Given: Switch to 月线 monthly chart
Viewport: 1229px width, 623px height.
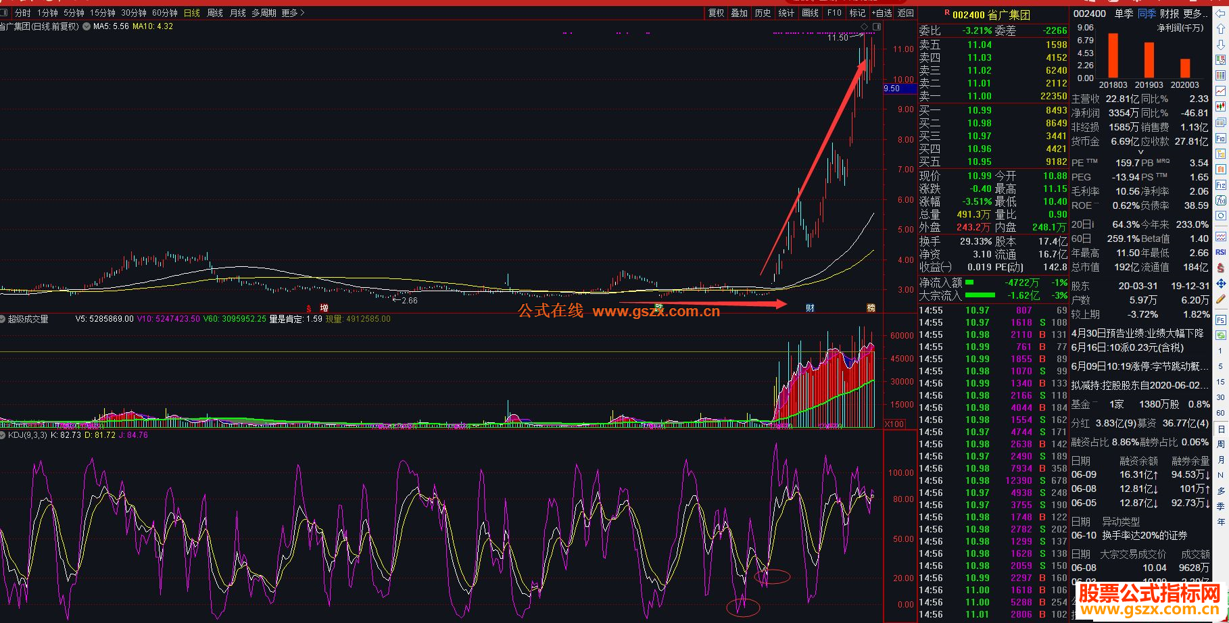Looking at the screenshot, I should point(237,13).
